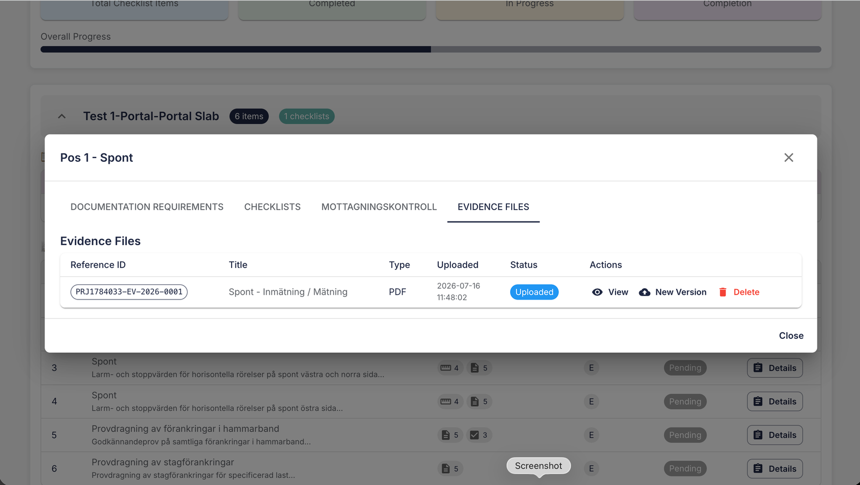Click the eye icon to view evidence file

597,292
